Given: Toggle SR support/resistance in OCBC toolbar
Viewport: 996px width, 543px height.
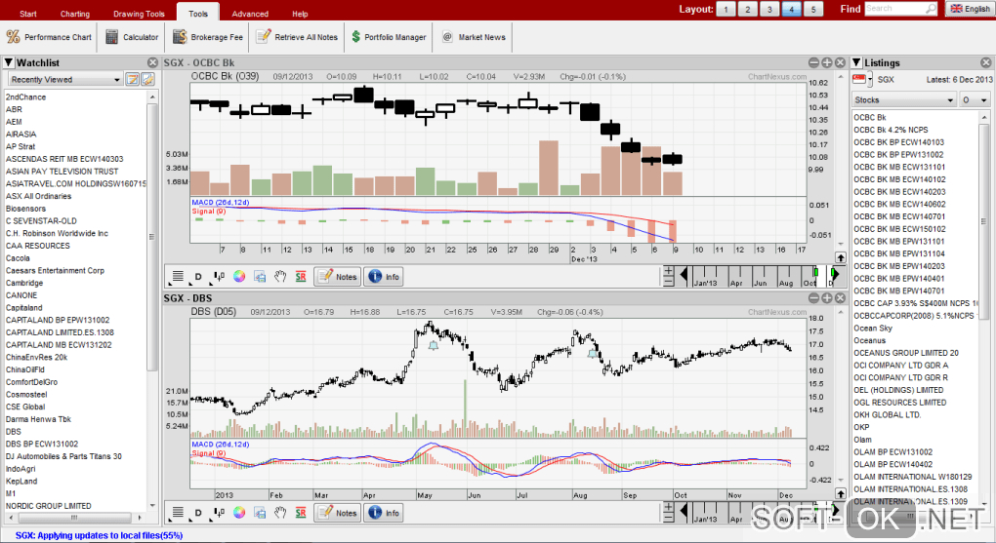Looking at the screenshot, I should click(x=301, y=277).
